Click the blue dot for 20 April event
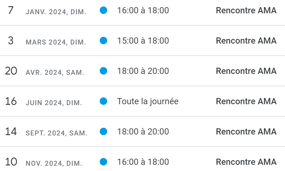This screenshot has height=171, width=285. click(x=103, y=71)
